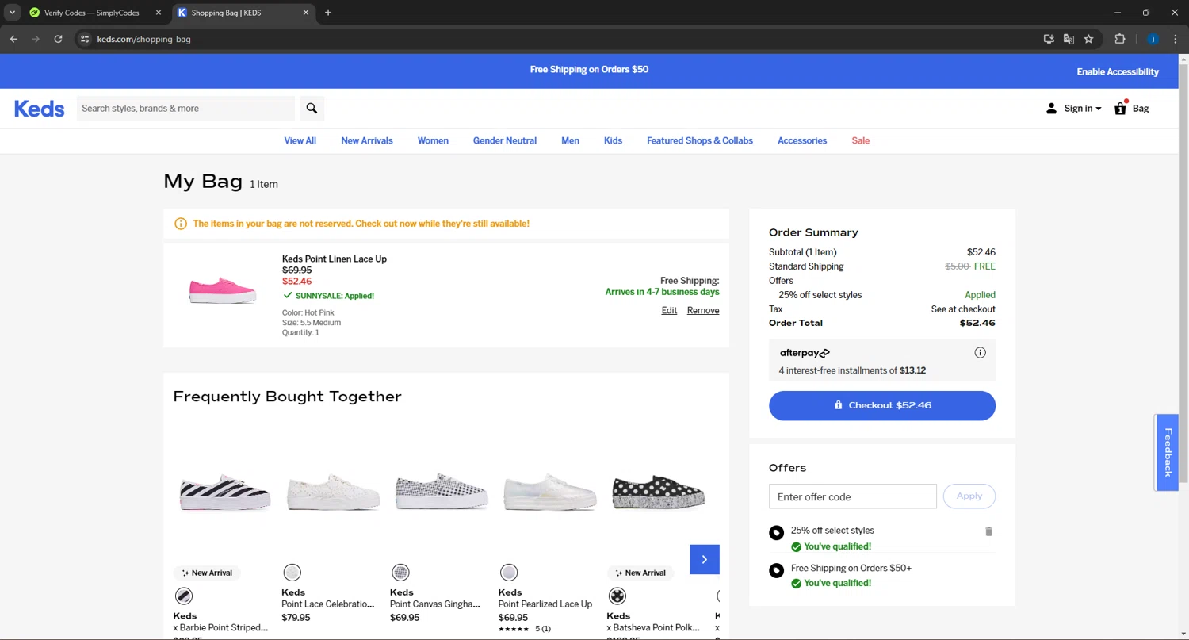The image size is (1189, 640).
Task: Open Keds Point Linen Lace Up product link
Action: coord(335,259)
